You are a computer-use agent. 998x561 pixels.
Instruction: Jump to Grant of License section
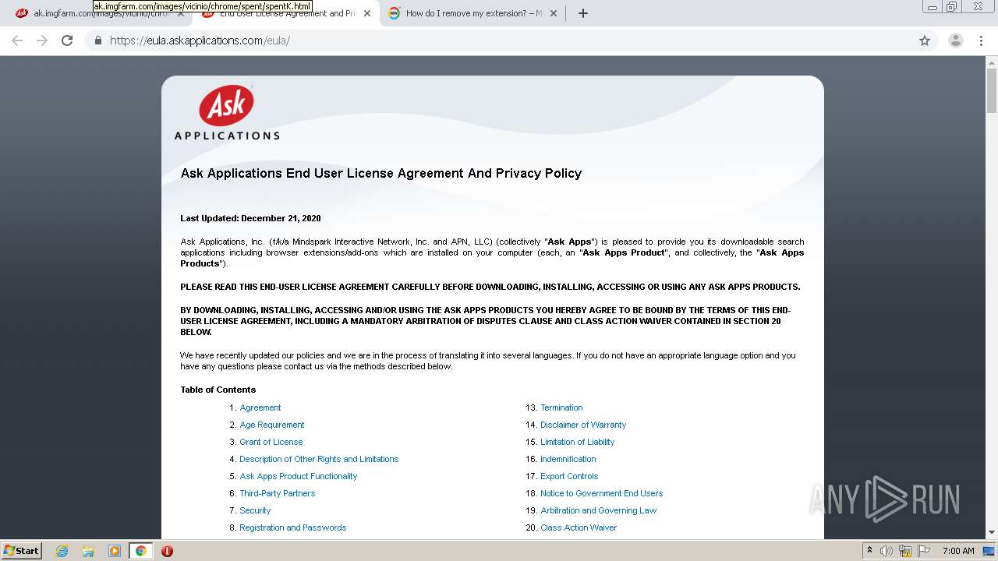[x=271, y=442]
